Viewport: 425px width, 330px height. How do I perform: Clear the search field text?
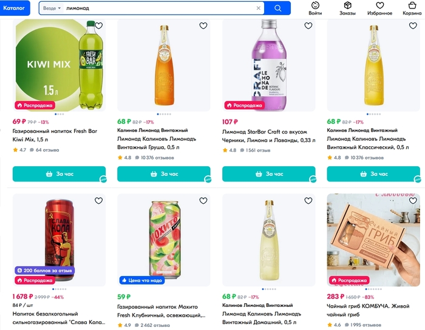click(258, 8)
